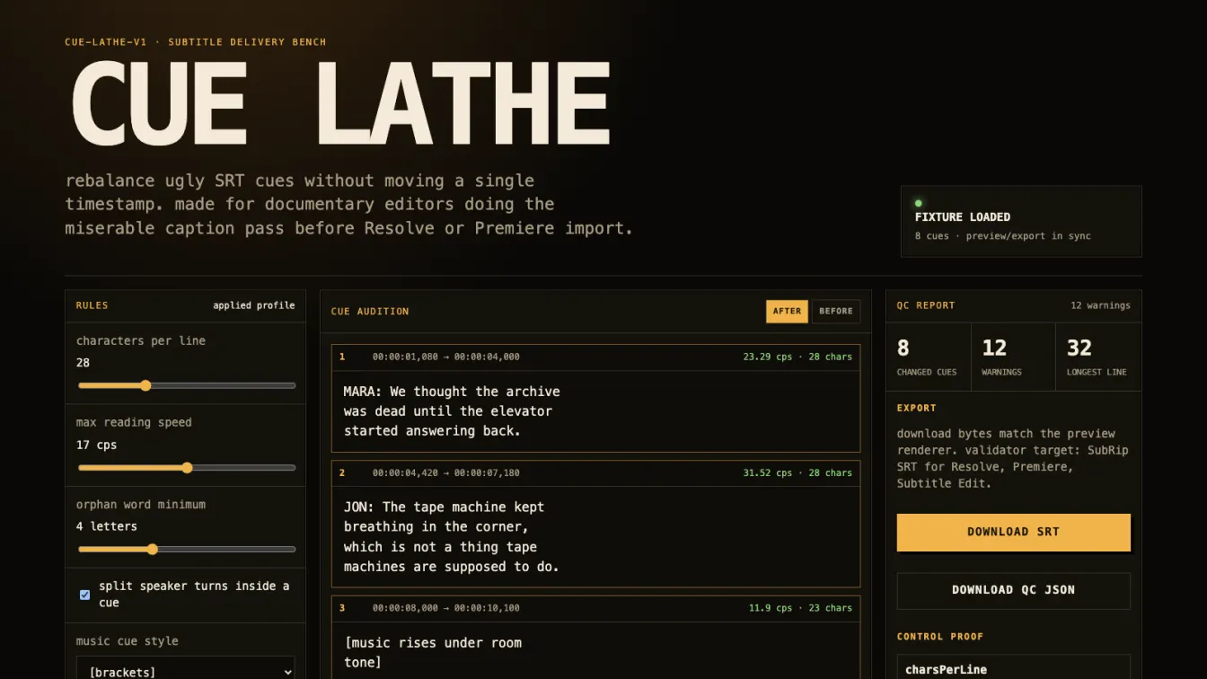1207x679 pixels.
Task: Adjust the characters per line slider
Action: (187, 385)
